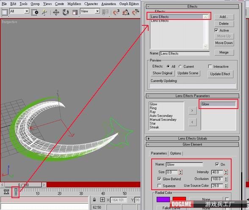Click the Use Source Color spinner arrows
This screenshot has height=210, width=249.
[226, 186]
